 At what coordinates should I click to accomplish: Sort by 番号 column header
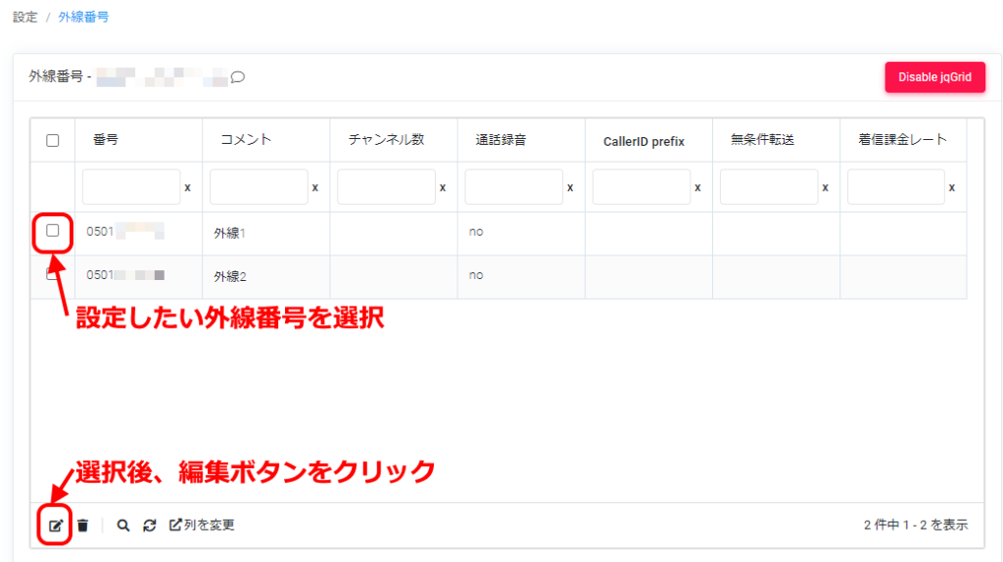(x=105, y=140)
